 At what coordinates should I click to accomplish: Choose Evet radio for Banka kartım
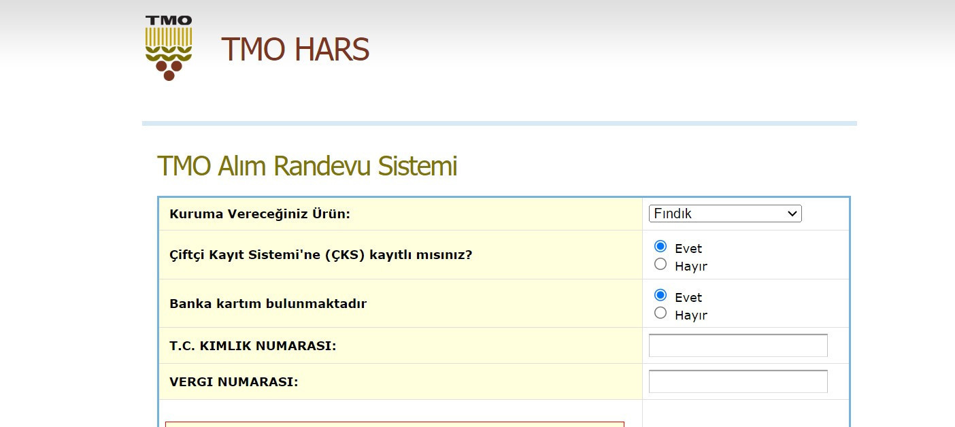click(x=660, y=295)
